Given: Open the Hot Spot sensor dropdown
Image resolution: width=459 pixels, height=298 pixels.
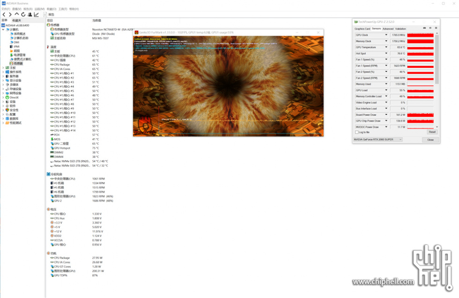Looking at the screenshot, I should (x=386, y=53).
